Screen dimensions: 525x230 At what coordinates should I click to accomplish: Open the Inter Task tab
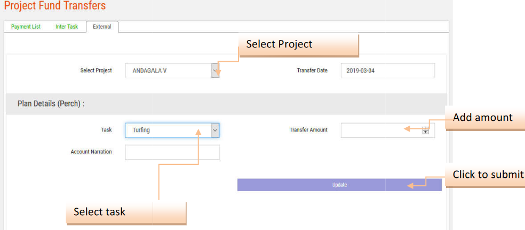click(67, 27)
